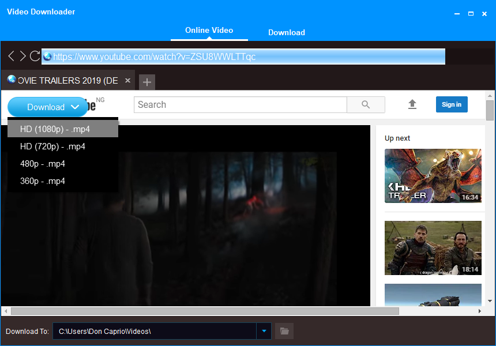
Task: Maximize the Video Downloader window
Action: tap(471, 14)
